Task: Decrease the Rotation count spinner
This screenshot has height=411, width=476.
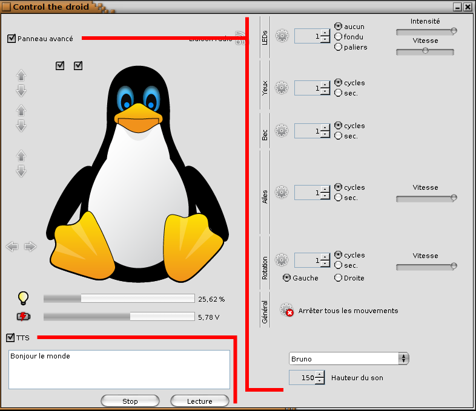Action: pos(325,264)
